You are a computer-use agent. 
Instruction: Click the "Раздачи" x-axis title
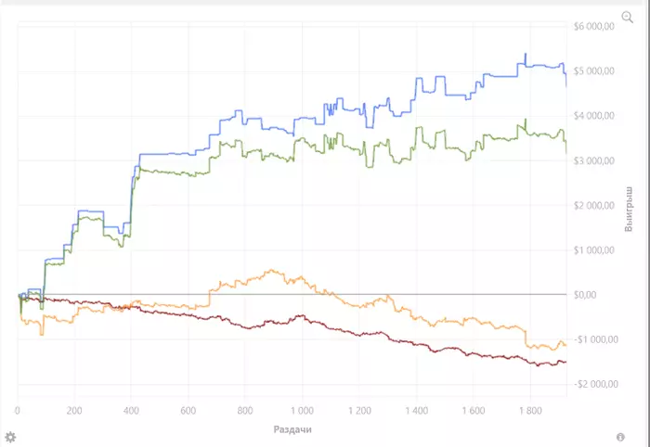click(292, 429)
